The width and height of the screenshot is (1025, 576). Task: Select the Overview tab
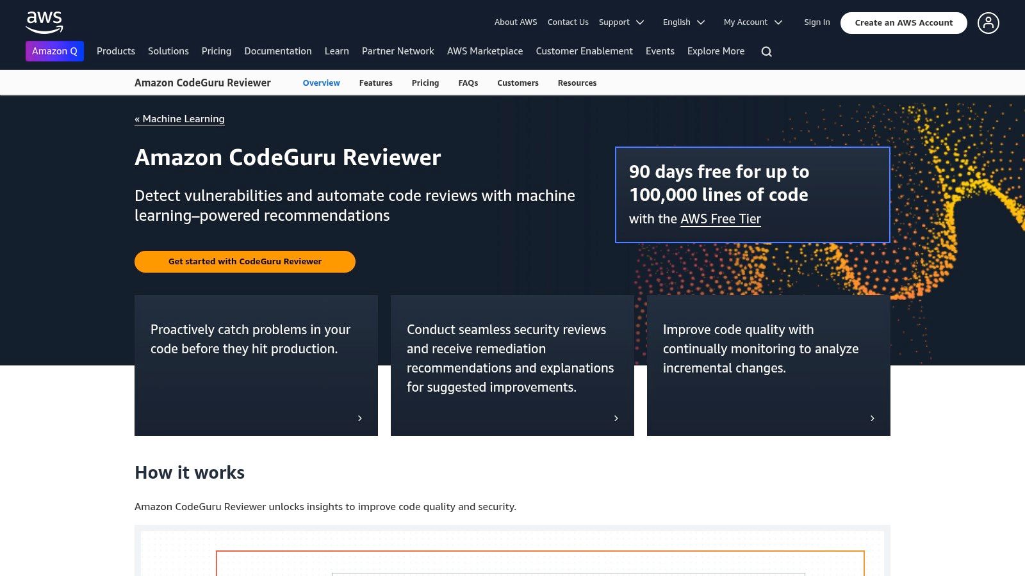tap(322, 83)
